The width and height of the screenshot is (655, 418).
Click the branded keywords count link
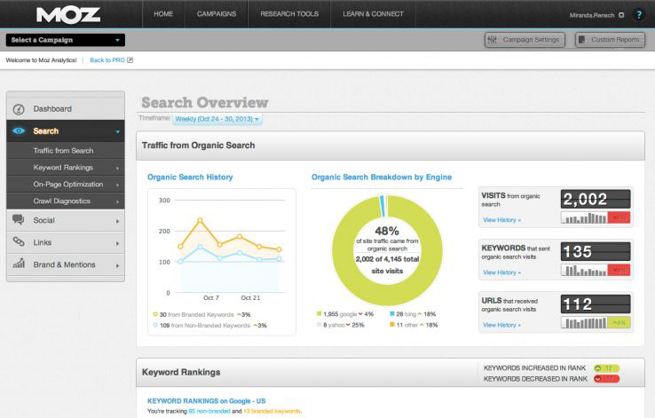pos(272,411)
